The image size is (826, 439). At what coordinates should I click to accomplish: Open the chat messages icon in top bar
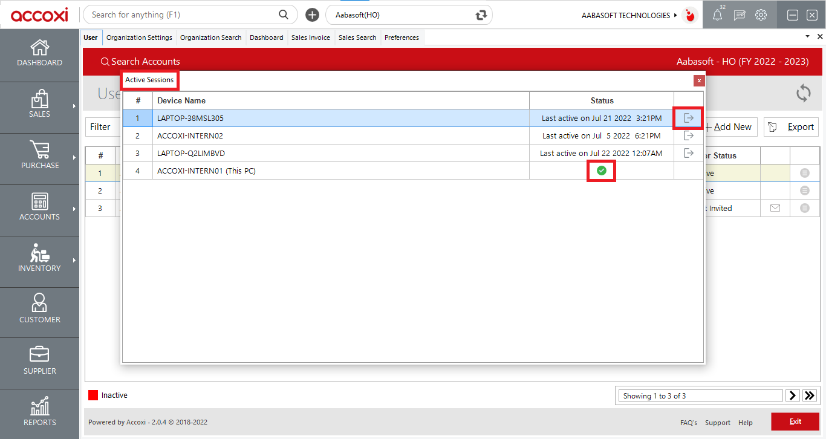coord(740,15)
